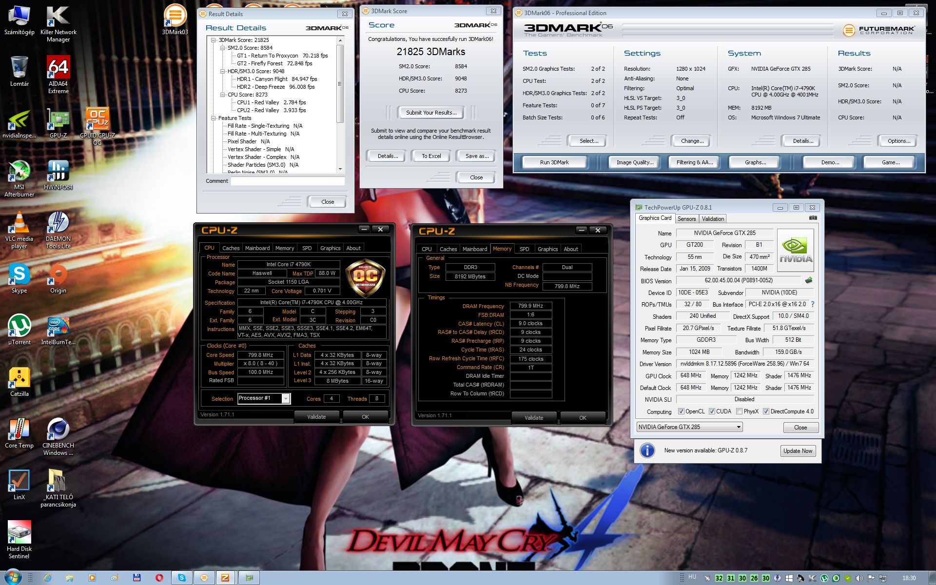Open the Skype desktop icon
The height and width of the screenshot is (585, 936).
point(19,278)
